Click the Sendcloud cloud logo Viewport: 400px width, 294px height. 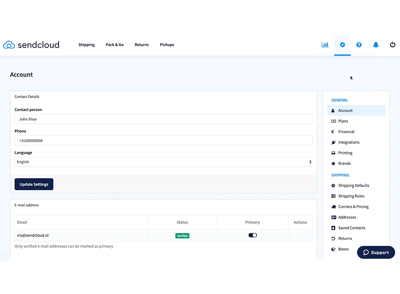[x=9, y=45]
